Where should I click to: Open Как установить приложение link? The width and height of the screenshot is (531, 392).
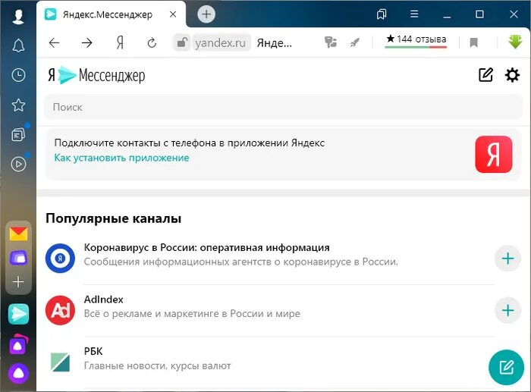point(121,158)
